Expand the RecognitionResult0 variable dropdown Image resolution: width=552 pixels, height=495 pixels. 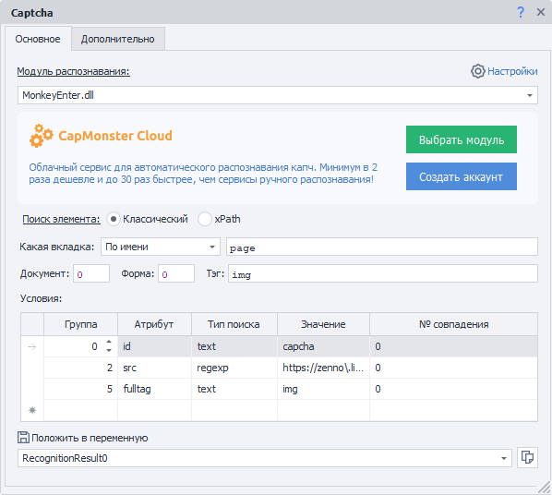[x=504, y=458]
